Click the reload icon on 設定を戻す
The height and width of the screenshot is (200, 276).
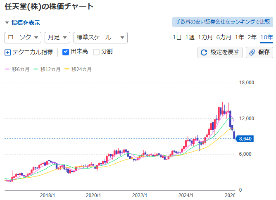tap(204, 52)
